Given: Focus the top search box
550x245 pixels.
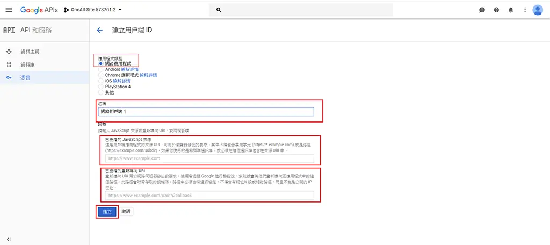Looking at the screenshot, I should coord(301,10).
